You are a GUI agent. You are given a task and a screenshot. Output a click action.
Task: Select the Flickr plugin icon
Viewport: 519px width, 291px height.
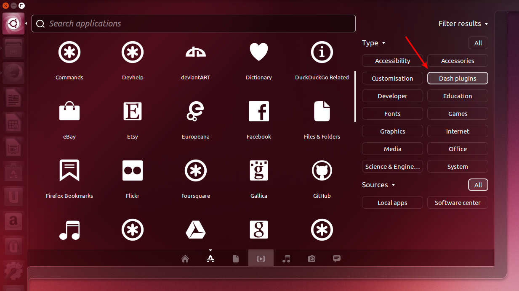click(133, 170)
